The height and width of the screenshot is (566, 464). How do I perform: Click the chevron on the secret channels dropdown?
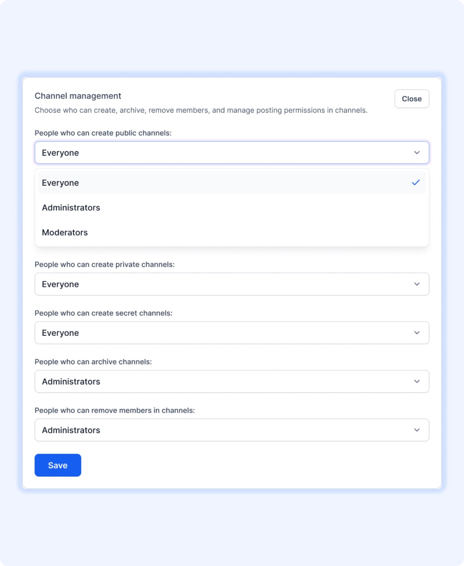pyautogui.click(x=417, y=333)
